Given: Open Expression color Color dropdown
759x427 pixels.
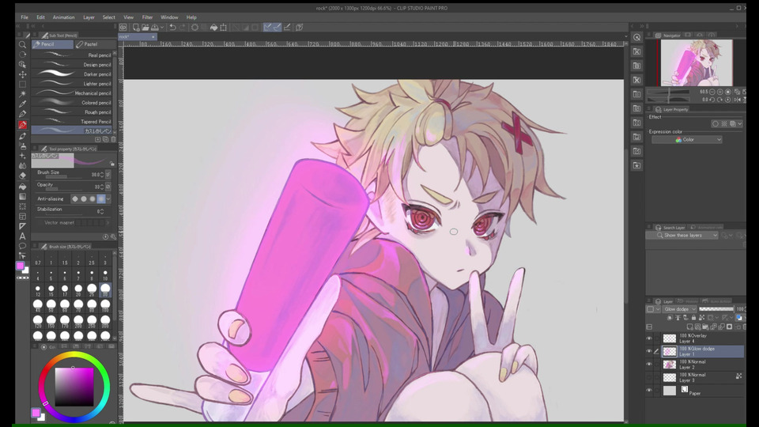Looking at the screenshot, I should pyautogui.click(x=687, y=139).
